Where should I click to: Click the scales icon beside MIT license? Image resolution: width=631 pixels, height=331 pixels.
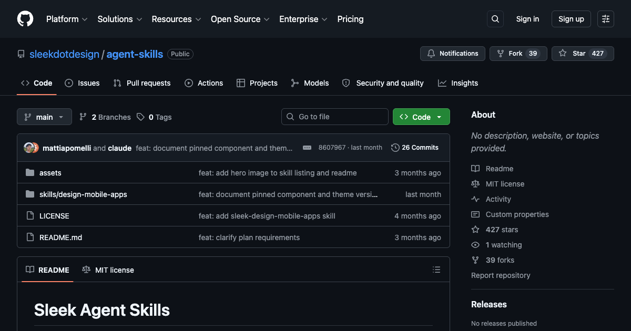[x=475, y=184]
